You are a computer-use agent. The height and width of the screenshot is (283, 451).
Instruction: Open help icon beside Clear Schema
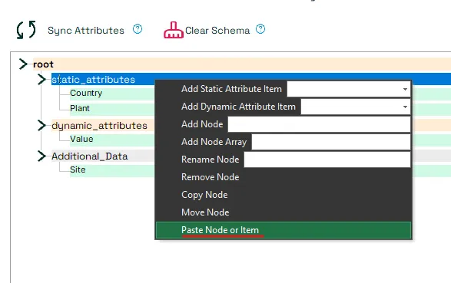260,29
